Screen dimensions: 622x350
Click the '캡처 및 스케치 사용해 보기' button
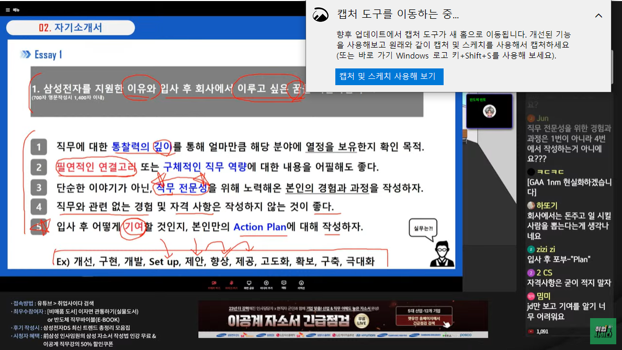pyautogui.click(x=389, y=76)
